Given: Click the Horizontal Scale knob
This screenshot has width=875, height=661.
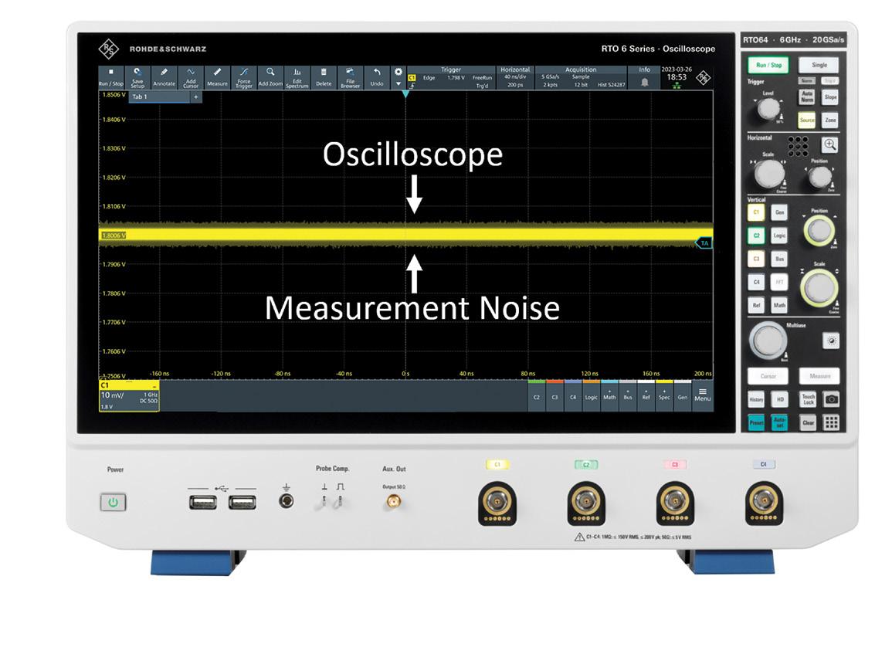Looking at the screenshot, I should 769,174.
